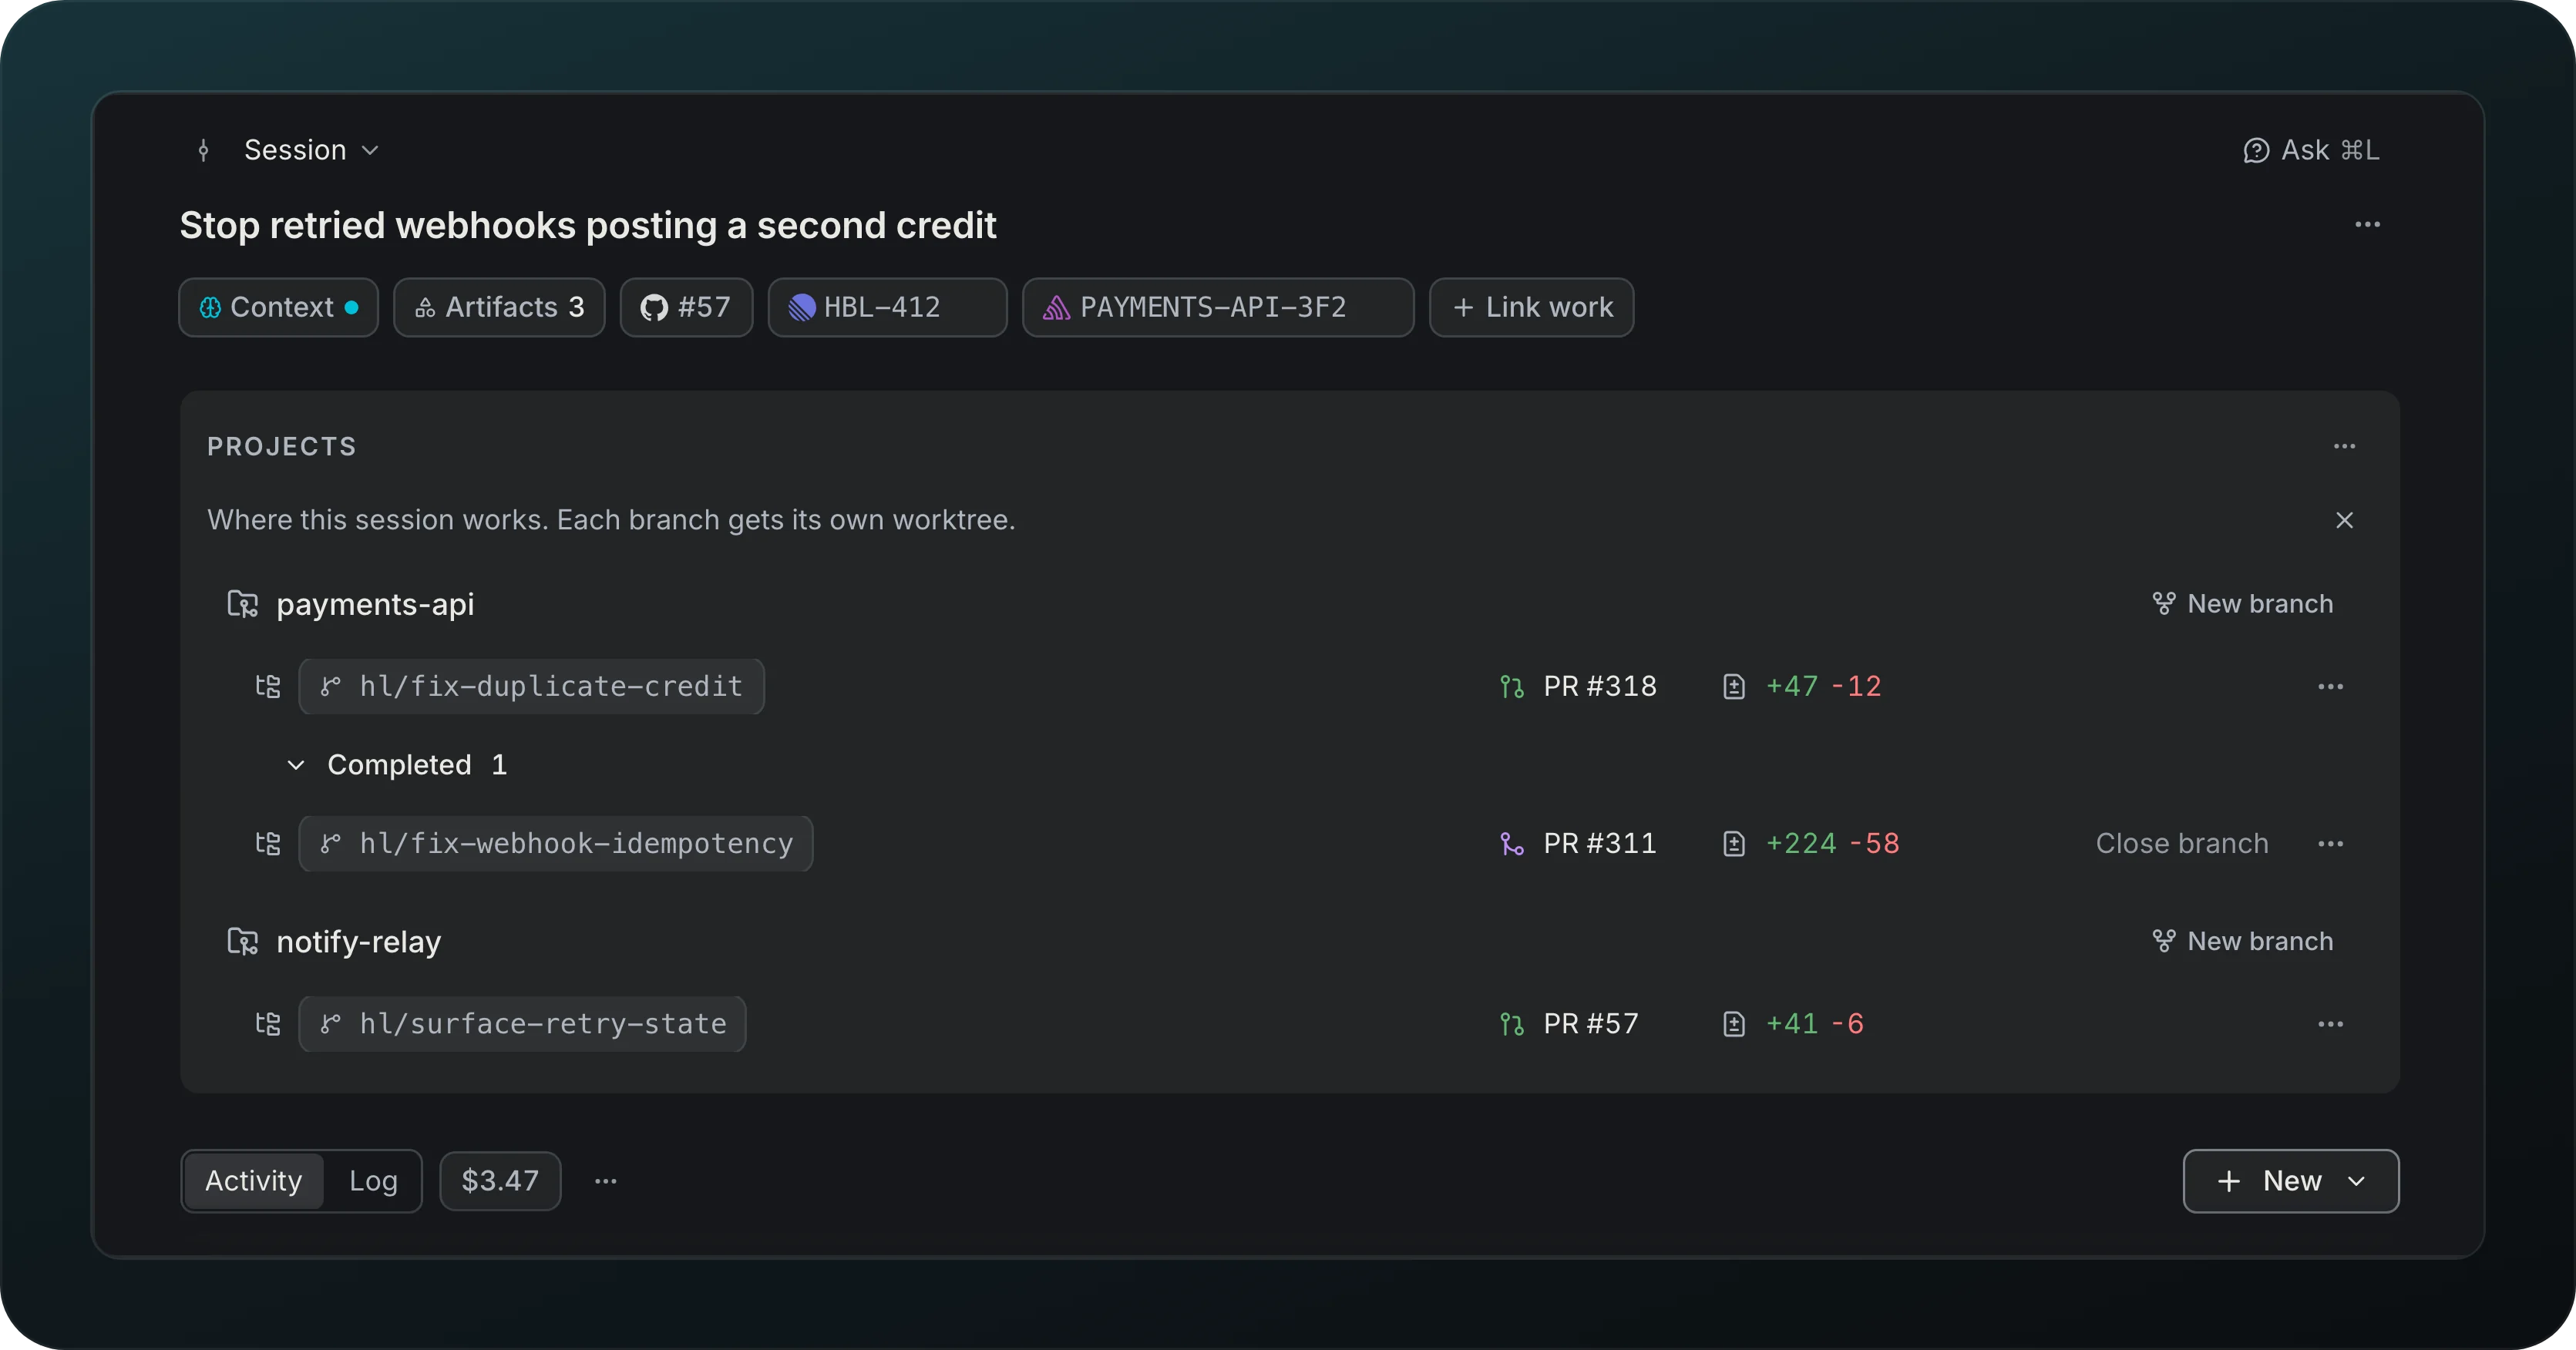The image size is (2576, 1350).
Task: Open the $3.47 cost chip
Action: point(500,1181)
